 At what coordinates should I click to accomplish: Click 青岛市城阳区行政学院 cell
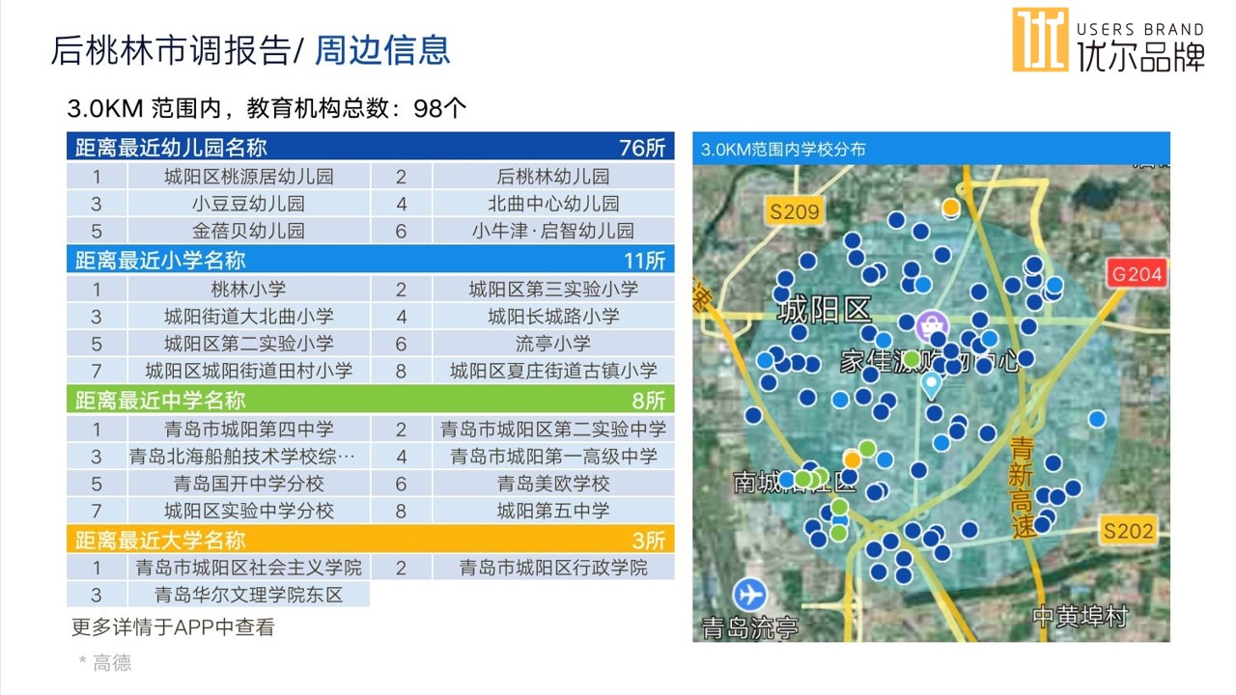[x=553, y=568]
